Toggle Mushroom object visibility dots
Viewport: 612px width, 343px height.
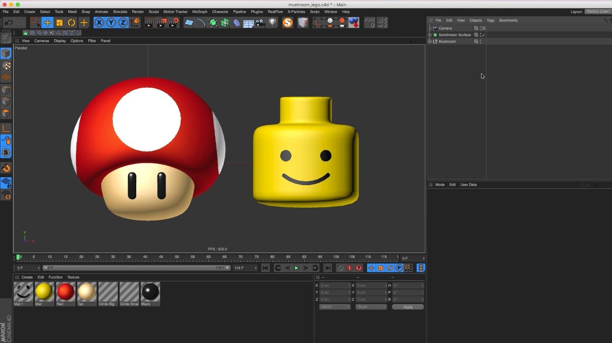click(481, 41)
